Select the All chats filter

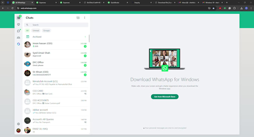(x=27, y=31)
